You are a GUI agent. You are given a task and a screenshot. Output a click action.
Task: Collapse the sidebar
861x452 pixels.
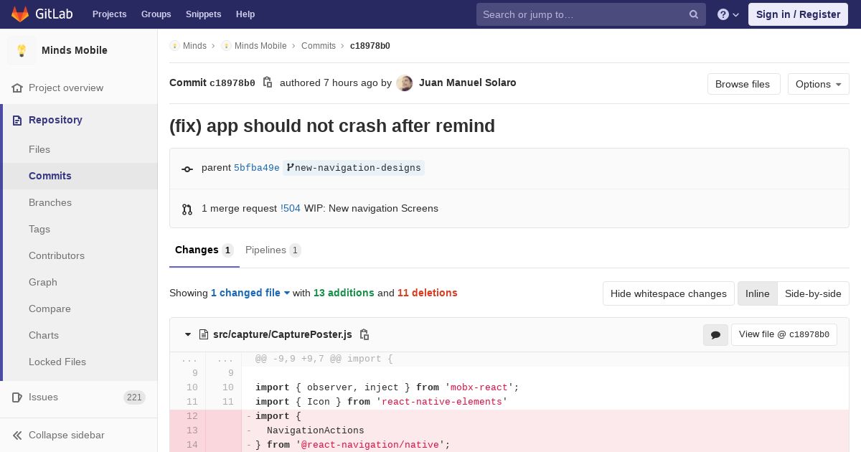point(66,435)
